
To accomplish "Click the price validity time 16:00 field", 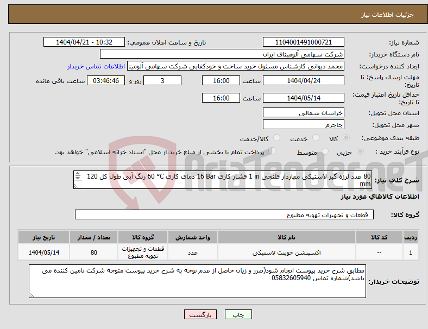I will point(221,98).
